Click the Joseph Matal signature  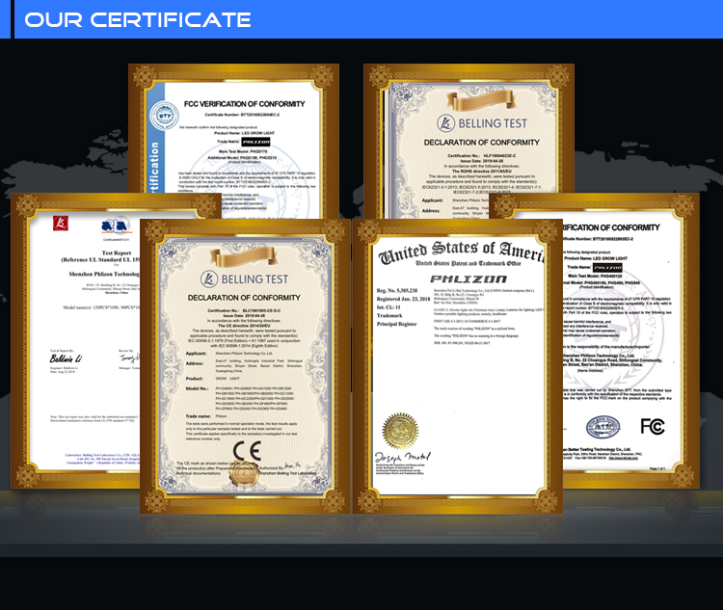pyautogui.click(x=403, y=458)
